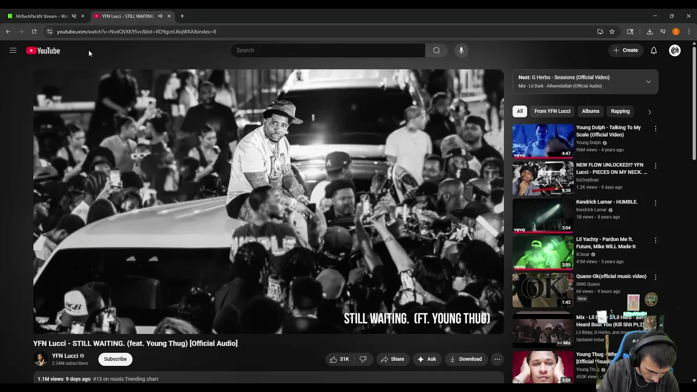
Task: Mute the MrBackPackN Stream tab
Action: coord(74,16)
